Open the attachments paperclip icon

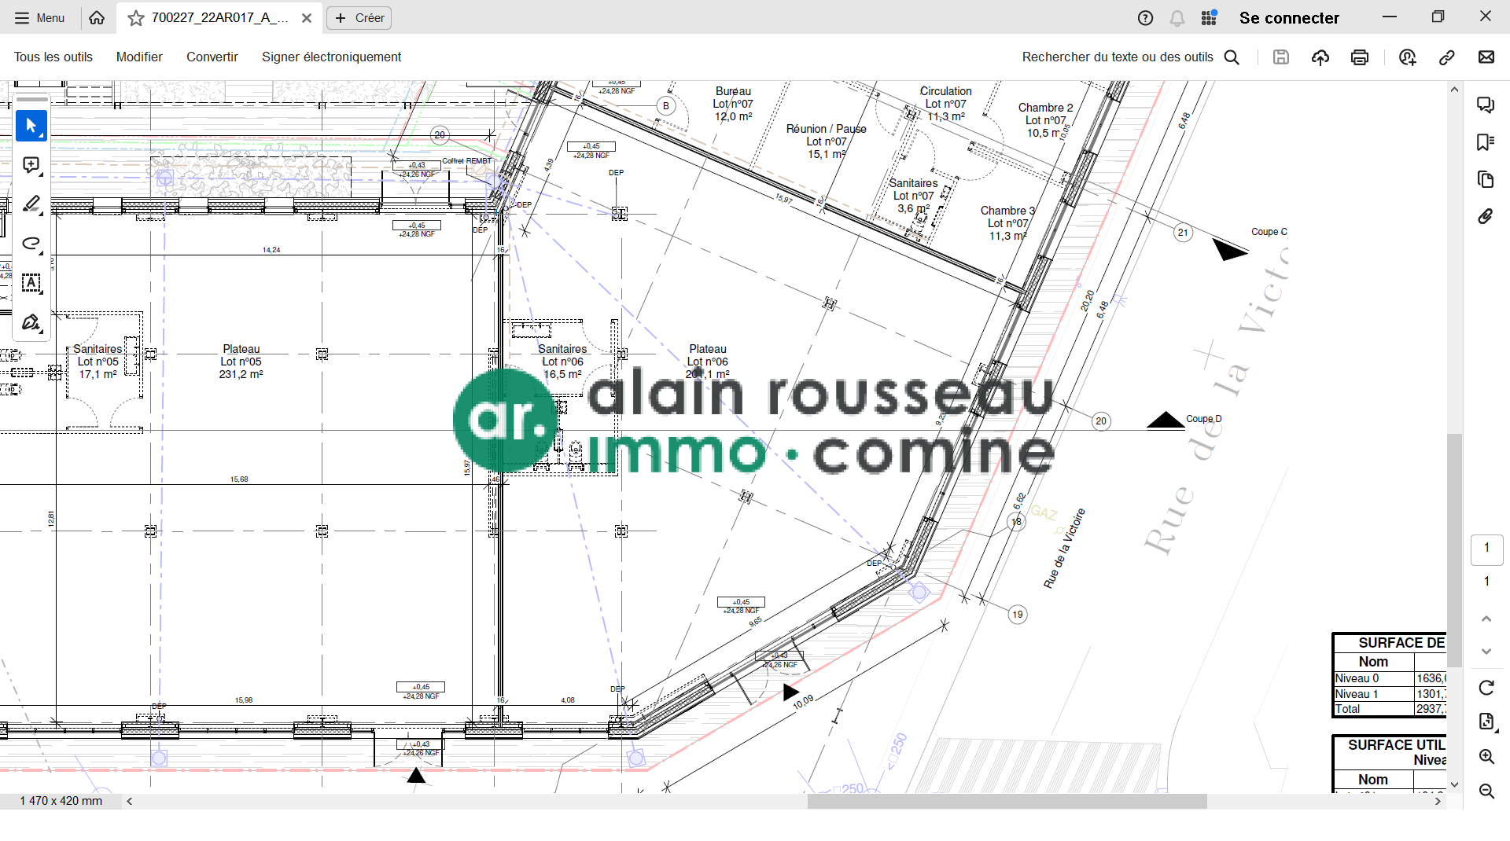click(x=1486, y=216)
